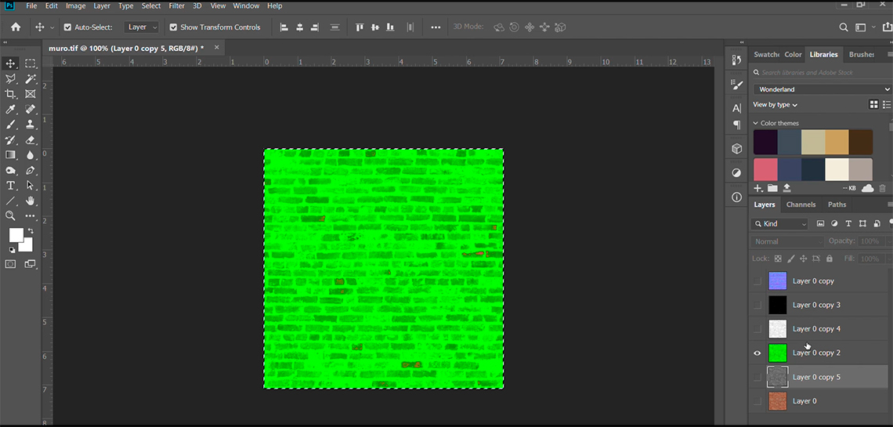Pick the Clone Stamp tool

pyautogui.click(x=31, y=125)
